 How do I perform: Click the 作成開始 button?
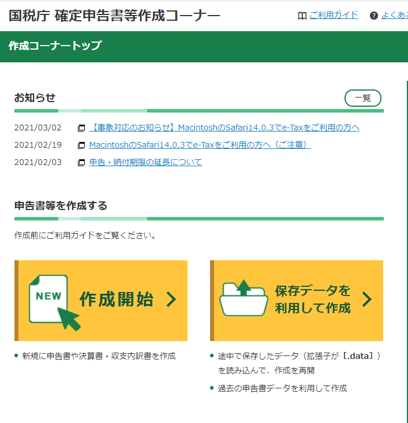pyautogui.click(x=101, y=301)
